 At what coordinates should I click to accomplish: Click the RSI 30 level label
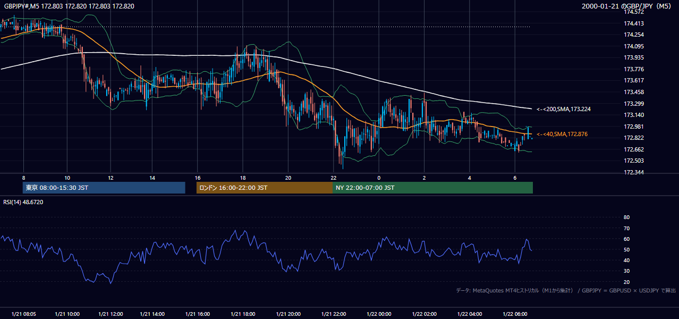point(626,271)
